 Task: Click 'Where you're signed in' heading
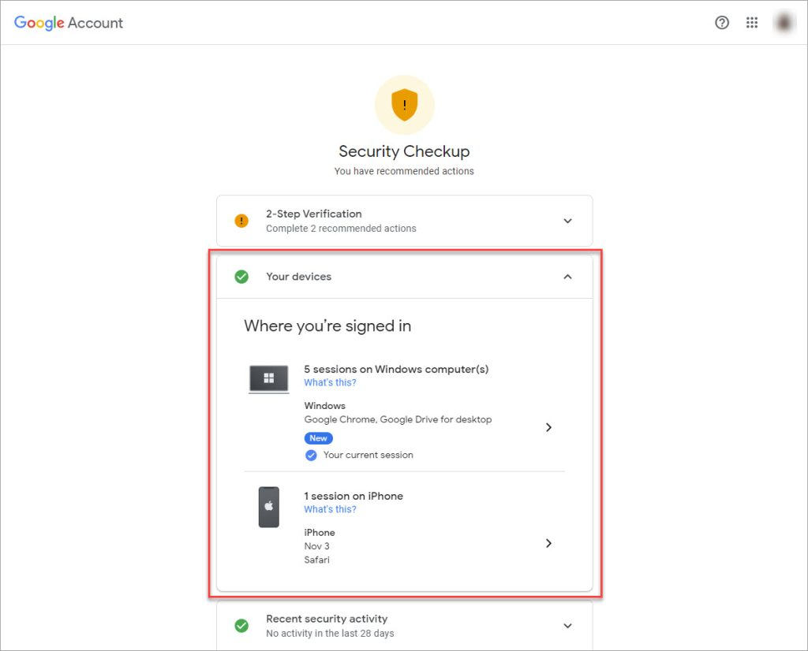(327, 325)
